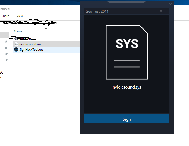Open the GeoTrust 2011 certificate dropdown
Viewport: 189px width, 146px height.
click(x=127, y=11)
